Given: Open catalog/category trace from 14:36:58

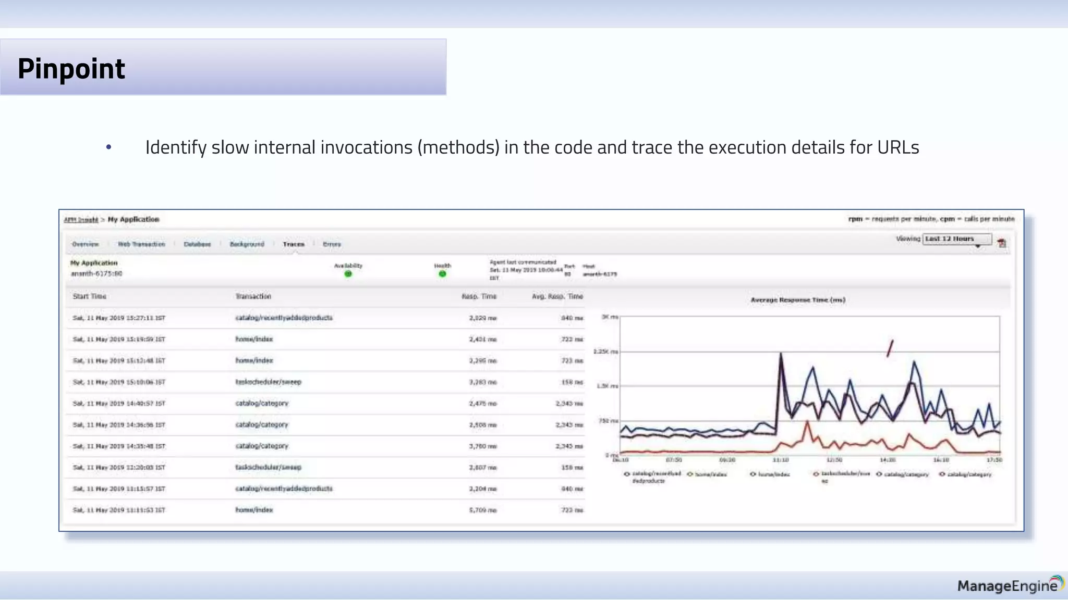Looking at the screenshot, I should 262,424.
